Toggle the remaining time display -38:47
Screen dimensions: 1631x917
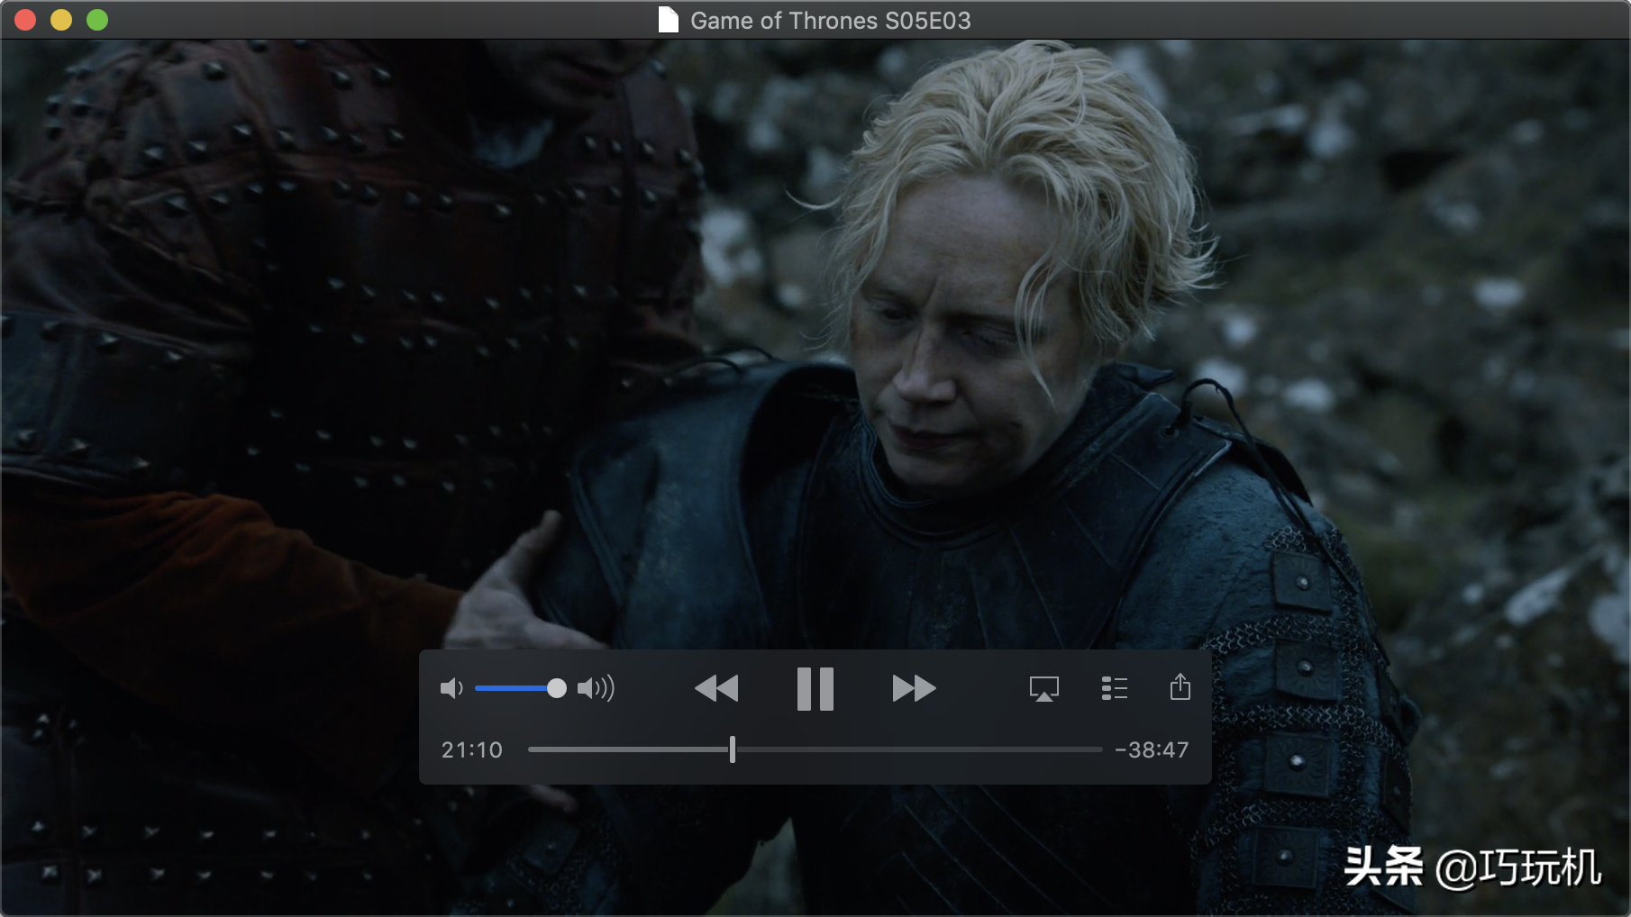pos(1152,749)
